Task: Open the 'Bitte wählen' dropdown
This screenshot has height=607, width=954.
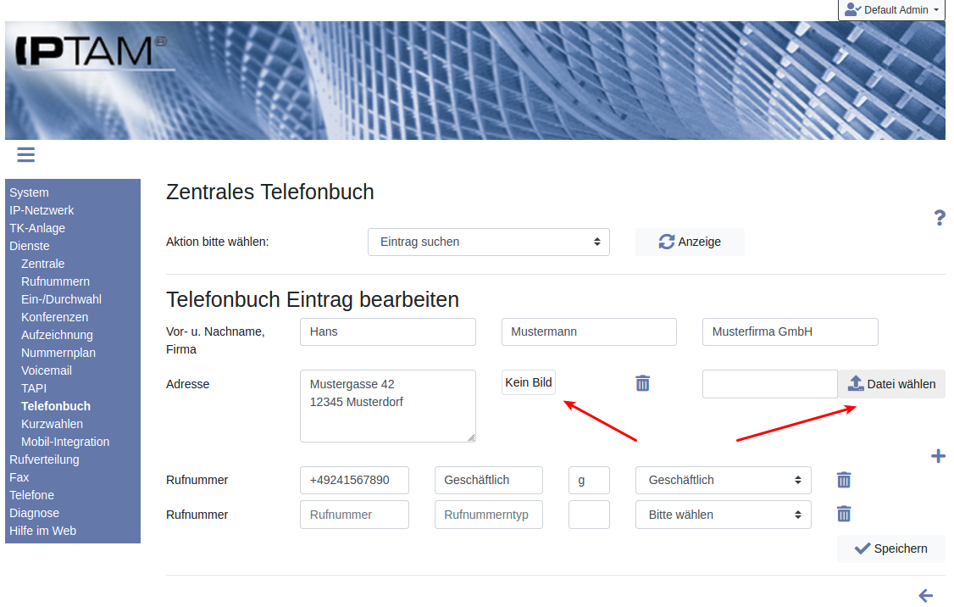Action: pos(723,515)
